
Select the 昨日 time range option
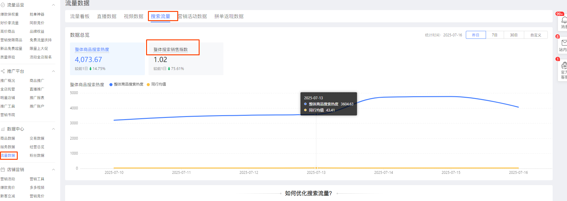click(x=476, y=35)
